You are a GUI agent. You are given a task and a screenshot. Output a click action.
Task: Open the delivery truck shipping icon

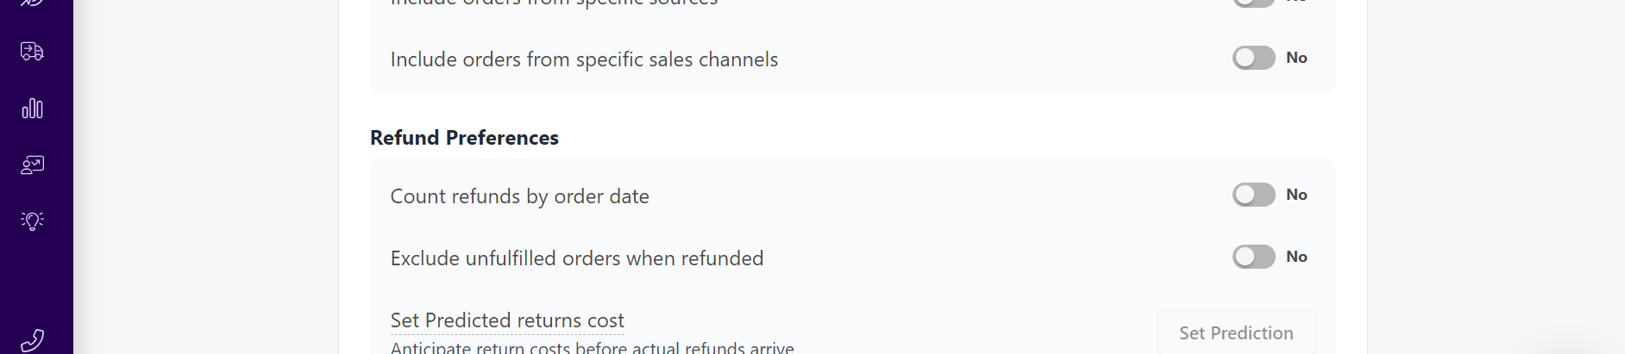coord(32,52)
